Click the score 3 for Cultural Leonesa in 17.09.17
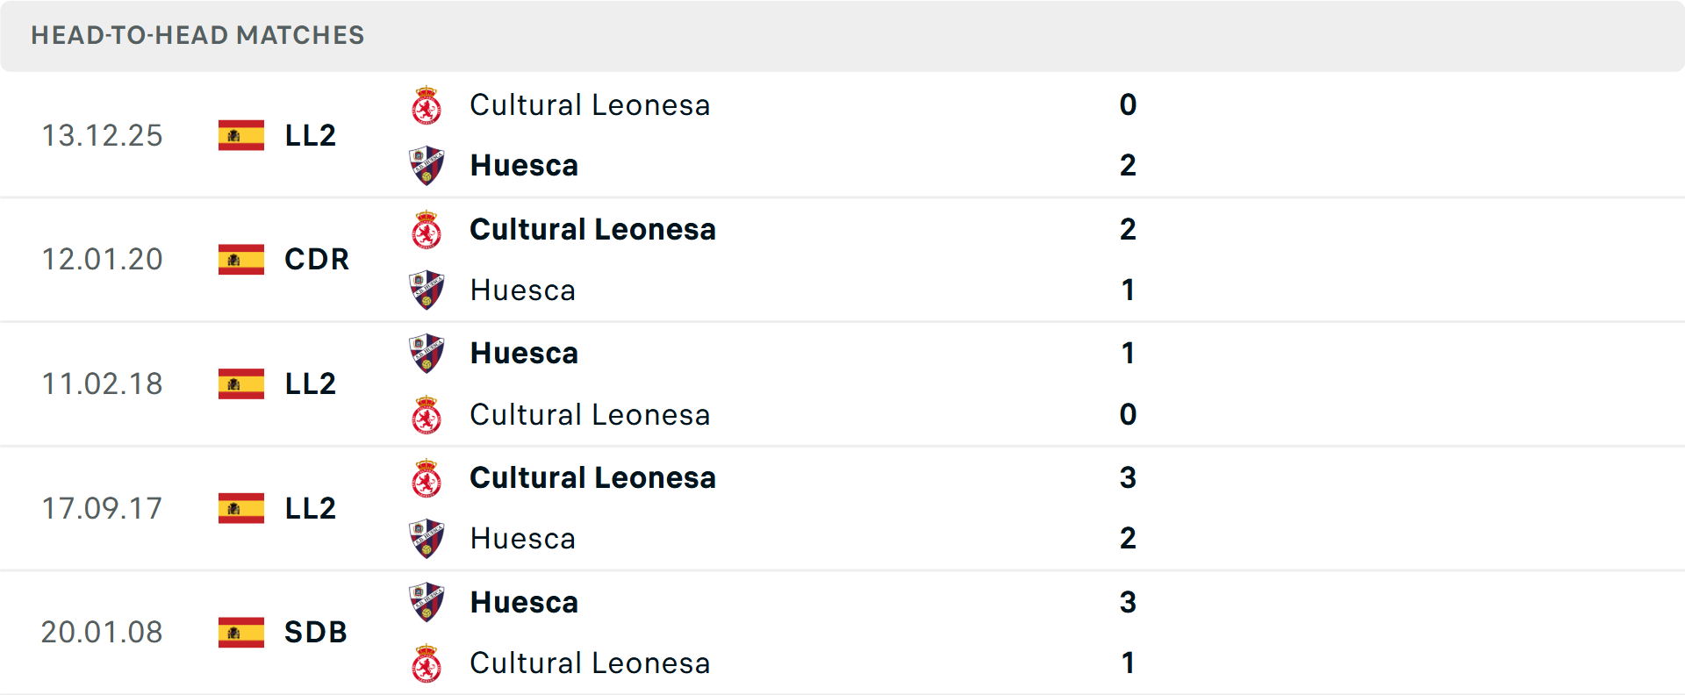The image size is (1685, 695). coord(1129,478)
